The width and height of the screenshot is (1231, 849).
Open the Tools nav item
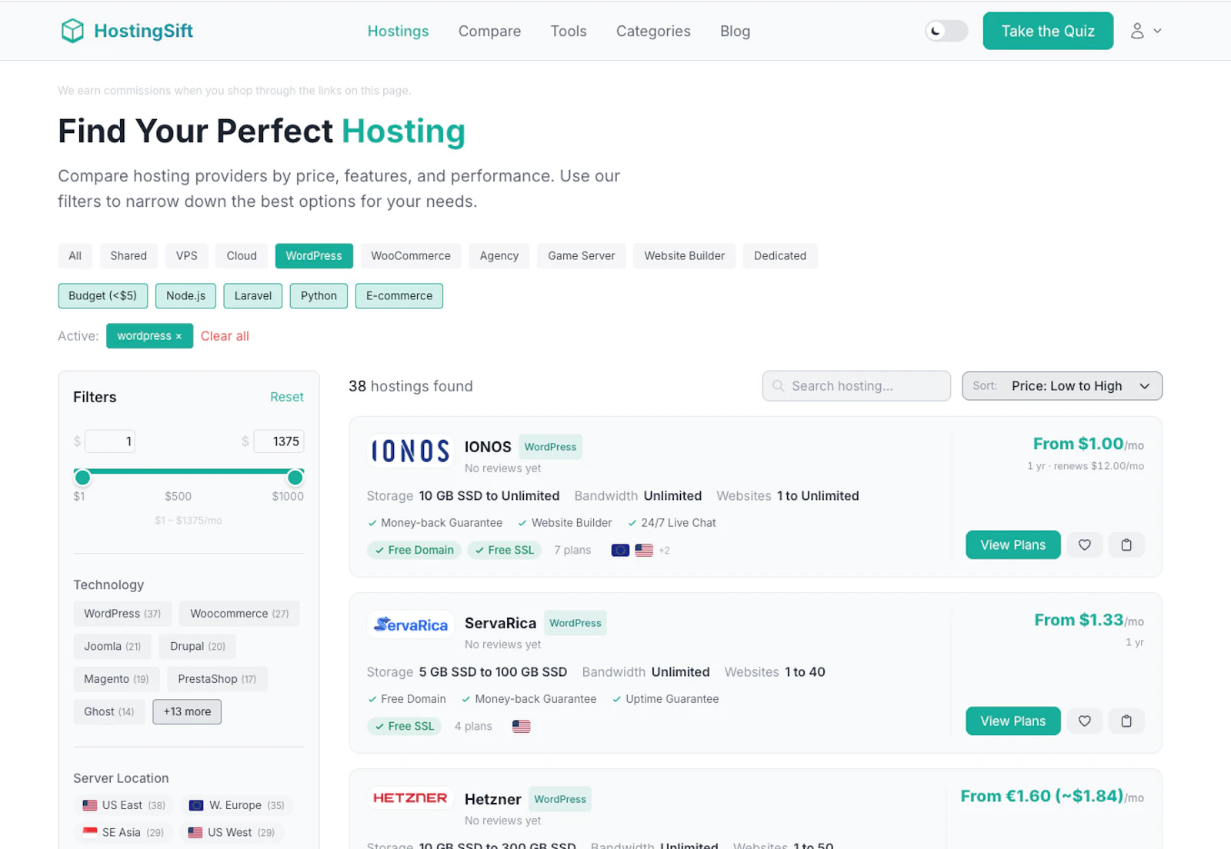click(x=569, y=31)
